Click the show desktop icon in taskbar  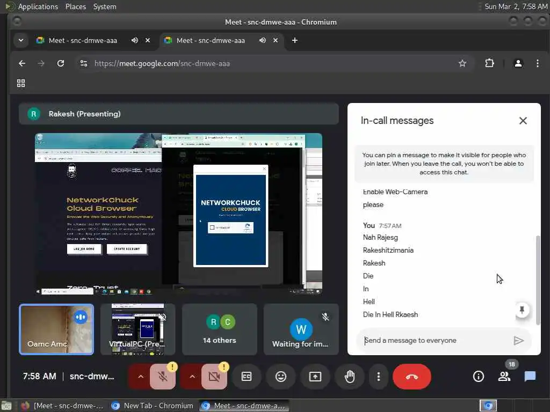pyautogui.click(x=6, y=406)
